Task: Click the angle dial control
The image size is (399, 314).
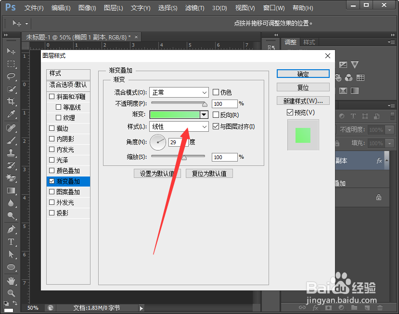Action: click(158, 142)
